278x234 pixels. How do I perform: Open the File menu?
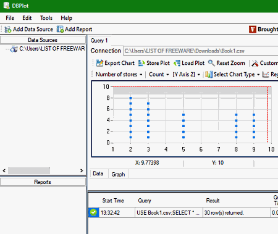coord(10,18)
